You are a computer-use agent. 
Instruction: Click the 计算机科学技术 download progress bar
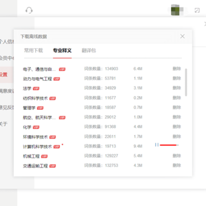click(x=169, y=145)
